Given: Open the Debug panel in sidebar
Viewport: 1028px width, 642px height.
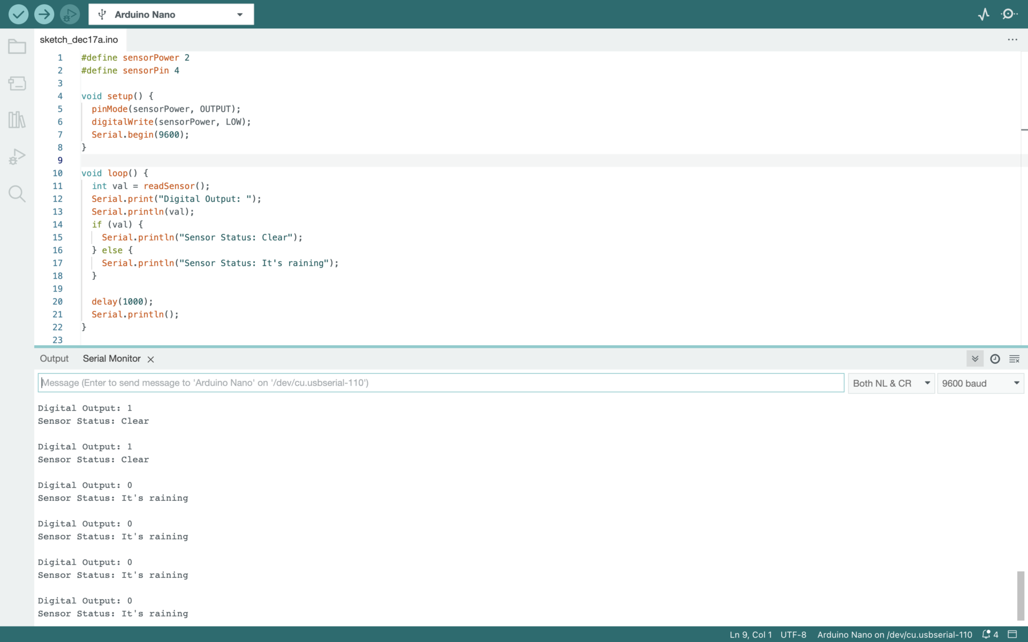Looking at the screenshot, I should 17,157.
